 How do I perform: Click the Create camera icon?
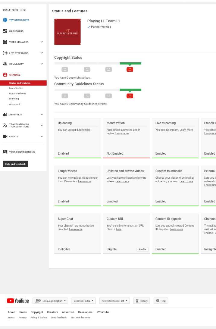click(5, 136)
